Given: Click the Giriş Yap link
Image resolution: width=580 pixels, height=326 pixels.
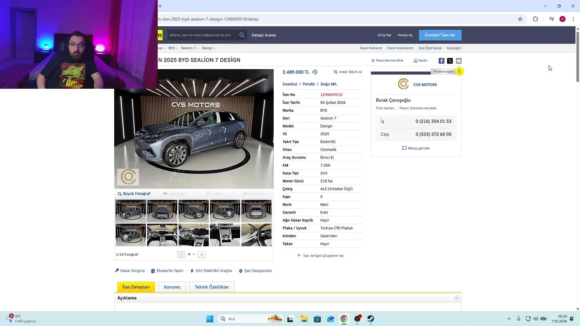Looking at the screenshot, I should (384, 35).
